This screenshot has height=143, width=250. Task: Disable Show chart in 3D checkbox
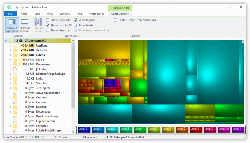point(48,25)
